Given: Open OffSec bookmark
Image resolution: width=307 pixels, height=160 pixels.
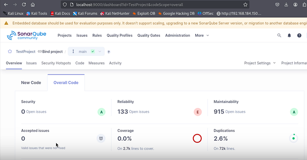Looking at the screenshot, I should tap(206, 14).
